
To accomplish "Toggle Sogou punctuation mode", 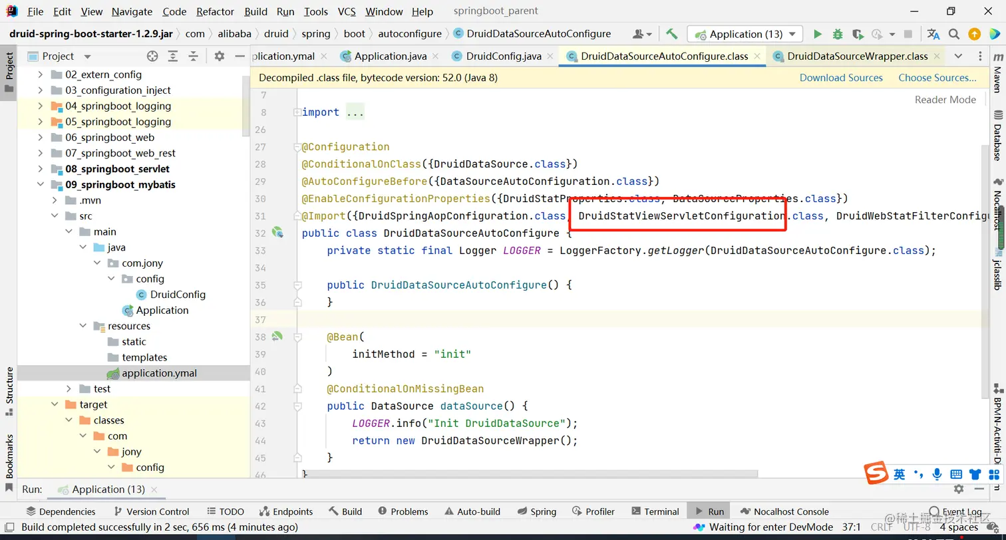I will click(919, 474).
